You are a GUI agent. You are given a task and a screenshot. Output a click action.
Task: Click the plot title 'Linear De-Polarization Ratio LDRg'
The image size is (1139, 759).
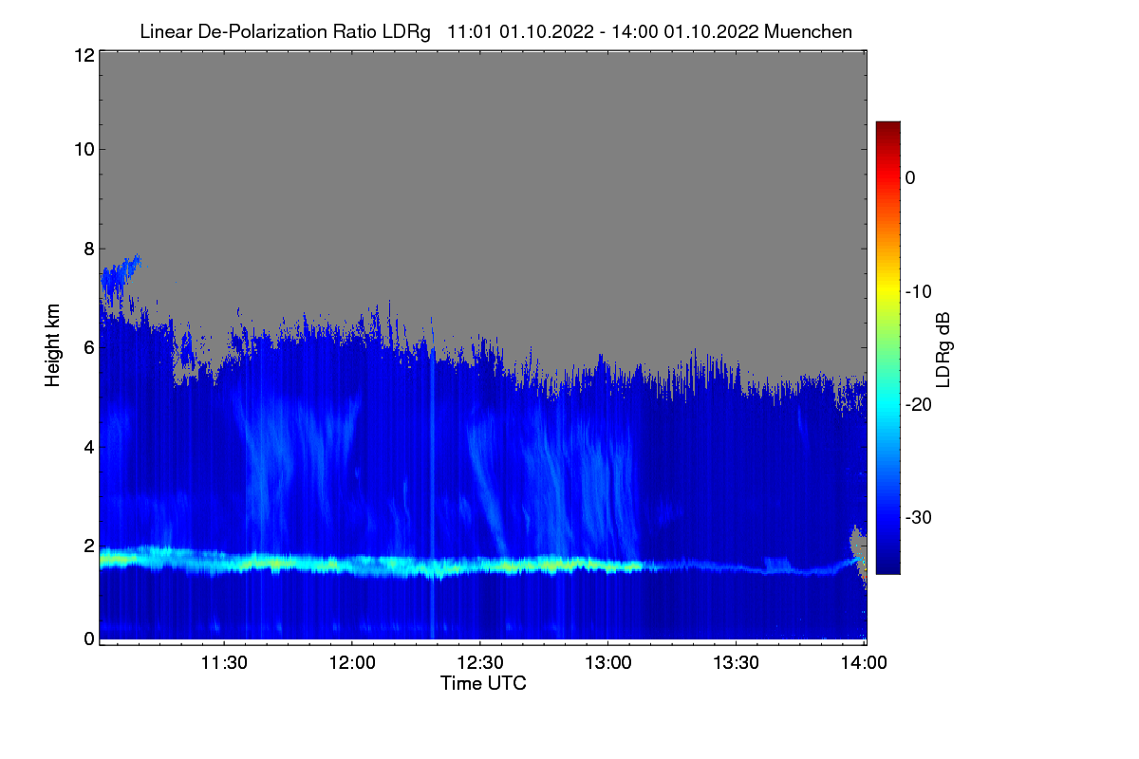pyautogui.click(x=286, y=31)
